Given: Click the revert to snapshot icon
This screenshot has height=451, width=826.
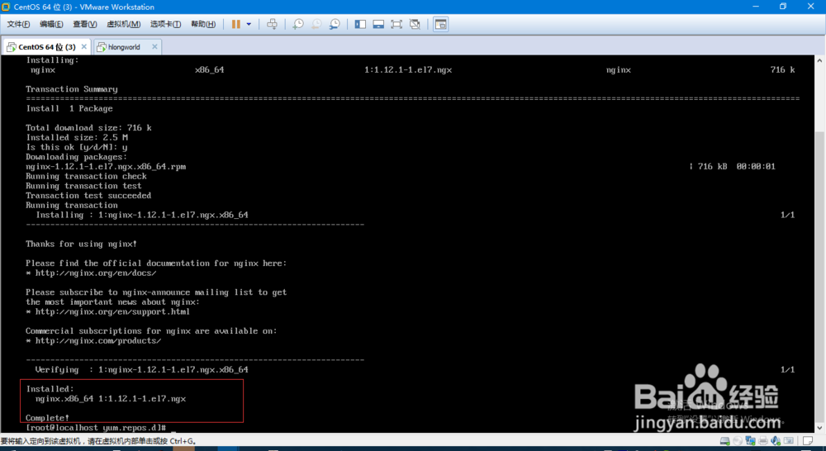Looking at the screenshot, I should coord(316,24).
